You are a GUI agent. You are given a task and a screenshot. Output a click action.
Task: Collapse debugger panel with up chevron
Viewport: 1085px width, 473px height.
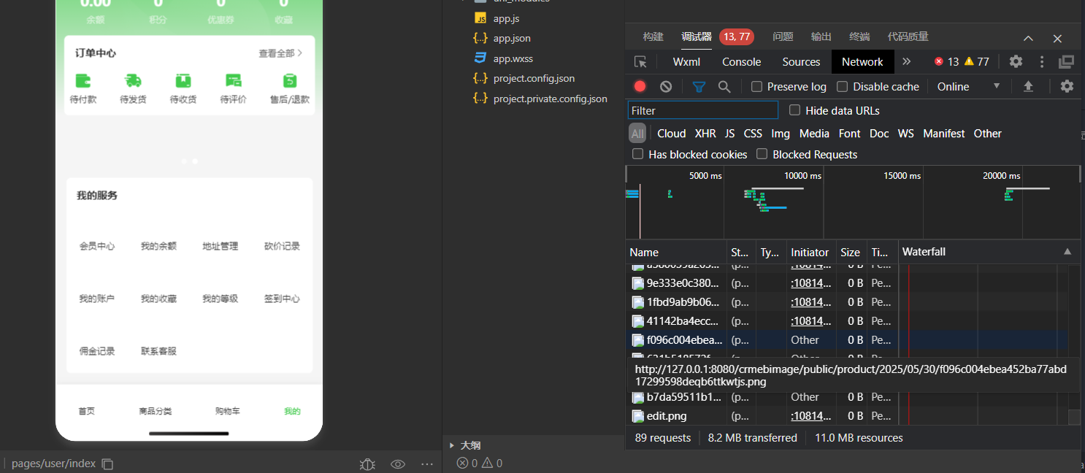pos(1028,38)
